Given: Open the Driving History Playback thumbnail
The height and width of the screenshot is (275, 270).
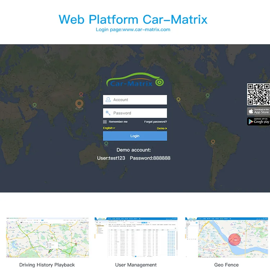Looking at the screenshot, I should (x=48, y=238).
